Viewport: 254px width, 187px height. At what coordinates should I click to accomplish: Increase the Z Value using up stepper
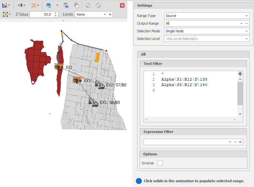(x=56, y=13)
